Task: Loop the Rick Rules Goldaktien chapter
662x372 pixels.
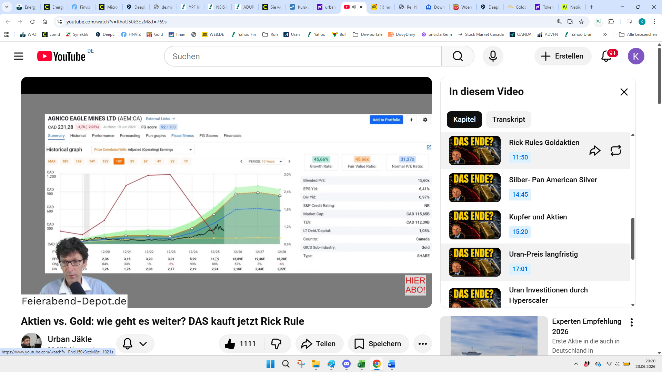Action: point(615,151)
